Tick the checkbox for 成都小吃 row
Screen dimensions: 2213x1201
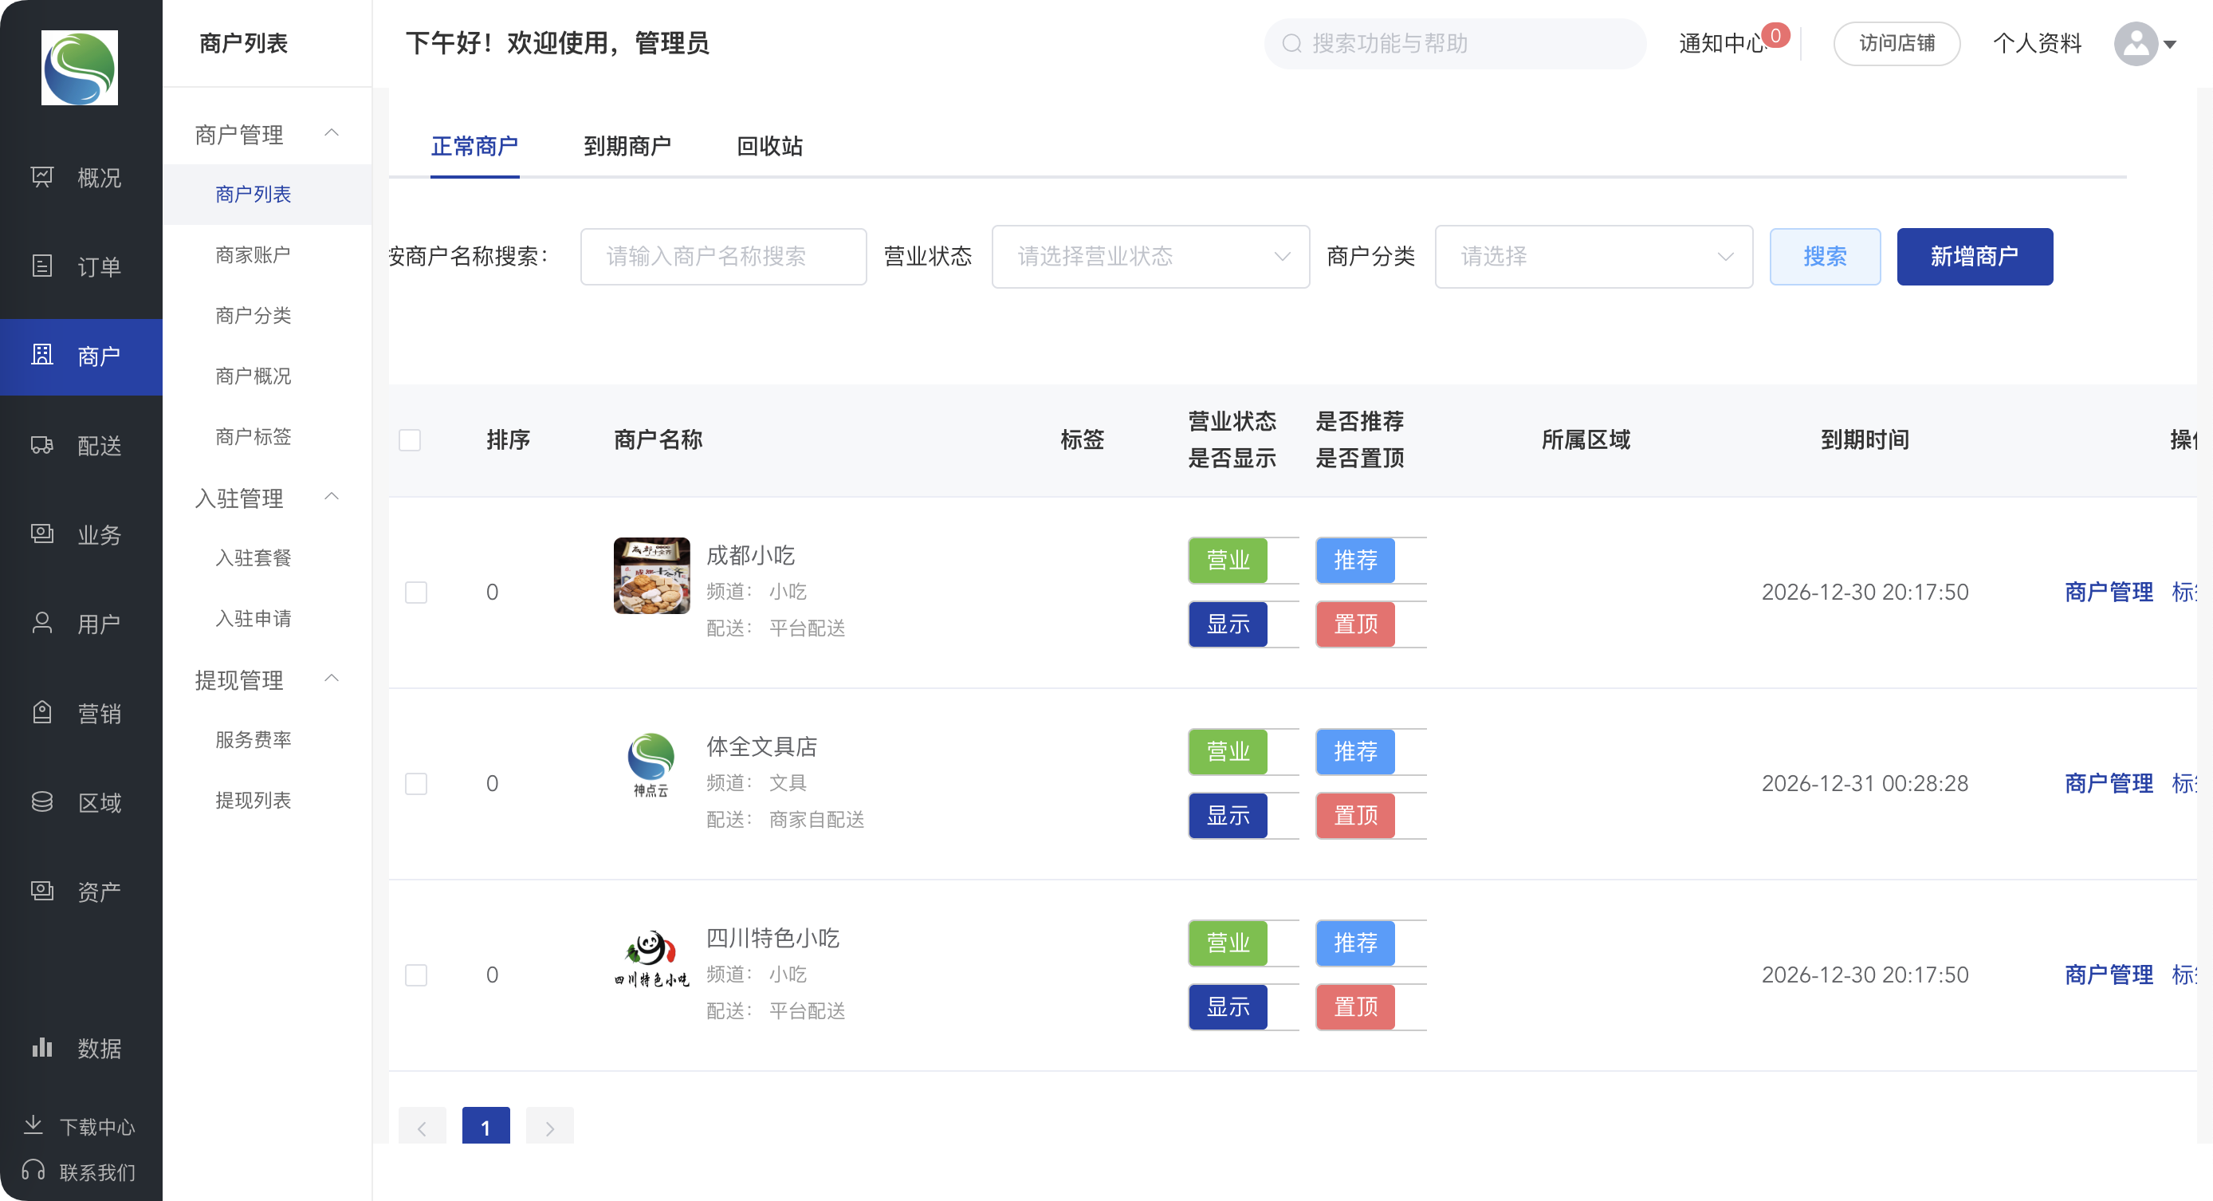416,593
